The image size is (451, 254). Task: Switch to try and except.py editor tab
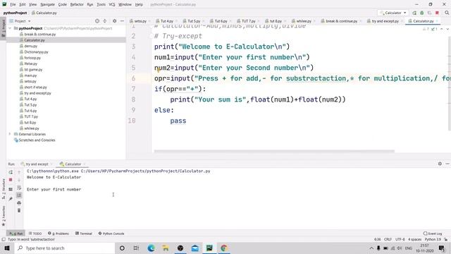pyautogui.click(x=385, y=21)
